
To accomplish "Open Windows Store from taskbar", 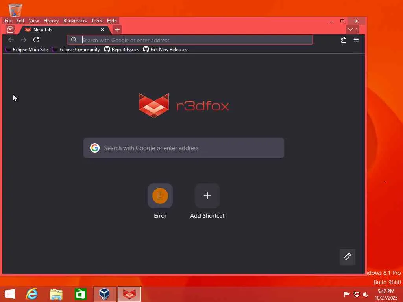I will 80,294.
